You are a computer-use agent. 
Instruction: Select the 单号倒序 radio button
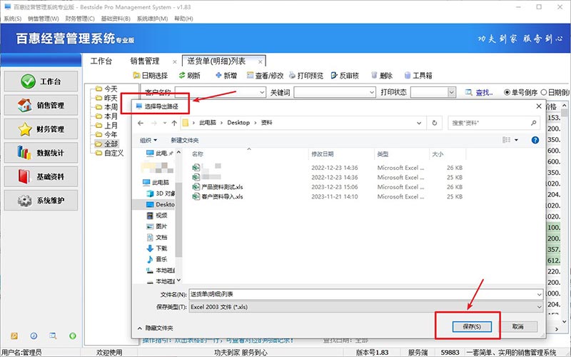pos(507,93)
